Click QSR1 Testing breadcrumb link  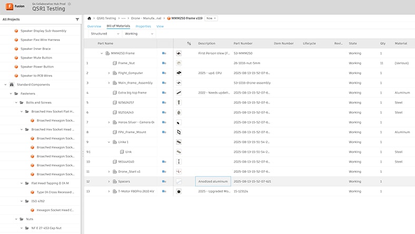(x=106, y=18)
